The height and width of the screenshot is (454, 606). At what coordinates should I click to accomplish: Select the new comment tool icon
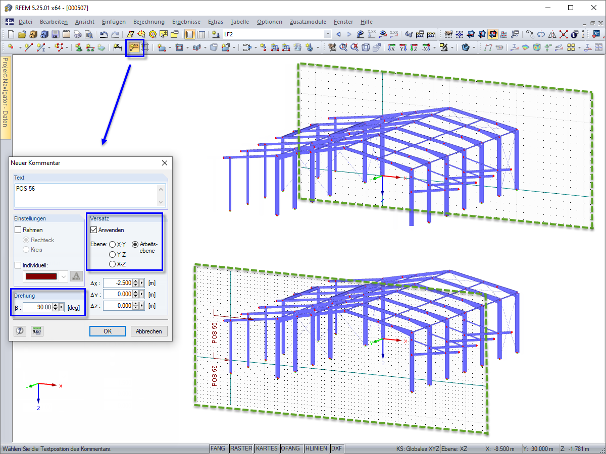[134, 47]
